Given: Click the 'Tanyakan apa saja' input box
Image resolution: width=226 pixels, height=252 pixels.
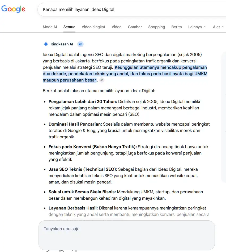Looking at the screenshot, I should click(x=127, y=235).
